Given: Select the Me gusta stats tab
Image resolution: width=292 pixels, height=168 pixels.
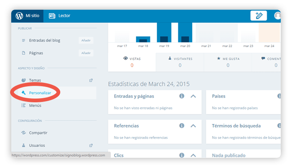Looking at the screenshot, I should coord(228,62).
